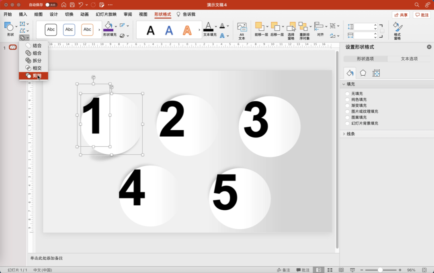Click the 告诉我 tell me box

186,14
